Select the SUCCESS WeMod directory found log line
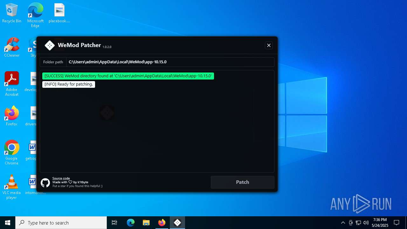 128,76
